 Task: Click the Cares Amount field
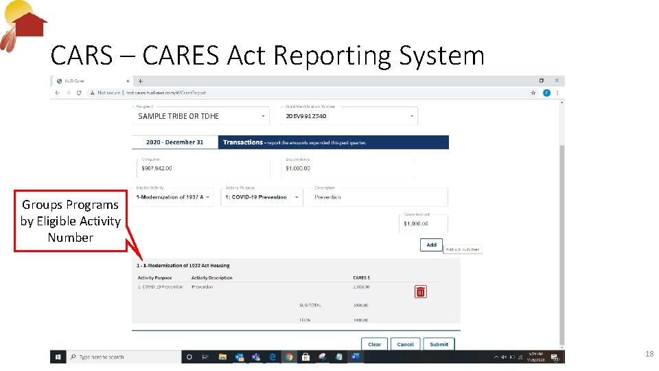pos(424,223)
